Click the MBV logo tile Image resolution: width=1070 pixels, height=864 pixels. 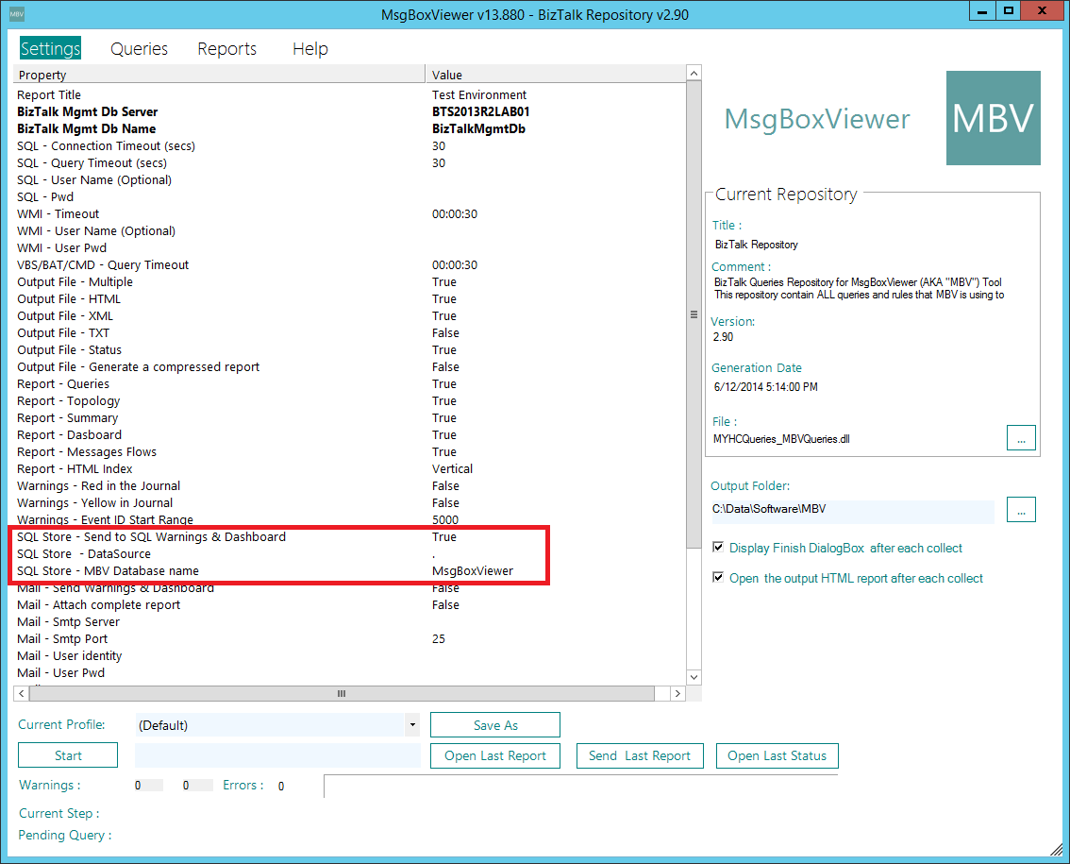pos(993,117)
